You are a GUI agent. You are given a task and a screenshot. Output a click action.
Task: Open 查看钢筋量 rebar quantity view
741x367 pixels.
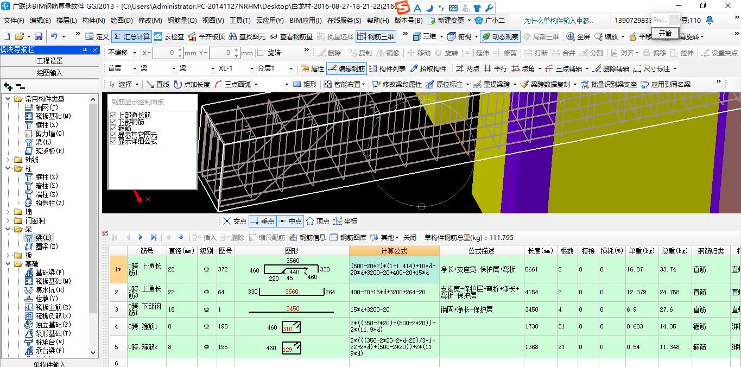291,36
